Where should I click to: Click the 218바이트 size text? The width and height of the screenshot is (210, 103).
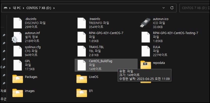[x=32, y=41]
